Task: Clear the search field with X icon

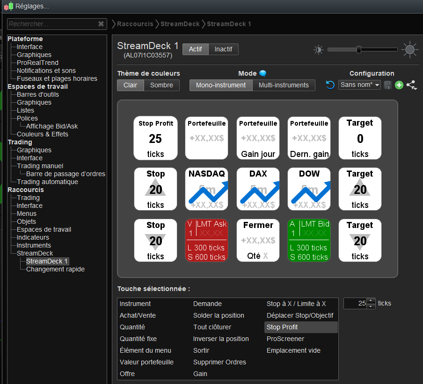Action: click(x=101, y=24)
